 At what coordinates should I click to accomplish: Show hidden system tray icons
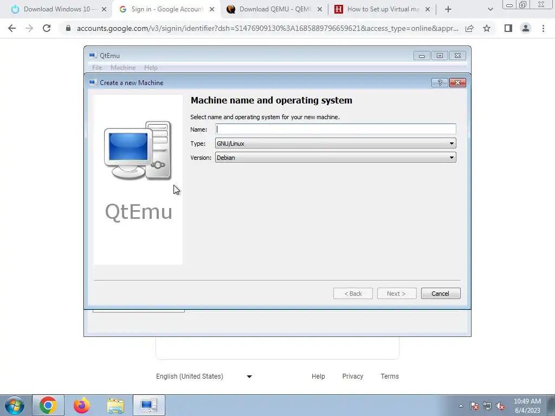point(461,406)
